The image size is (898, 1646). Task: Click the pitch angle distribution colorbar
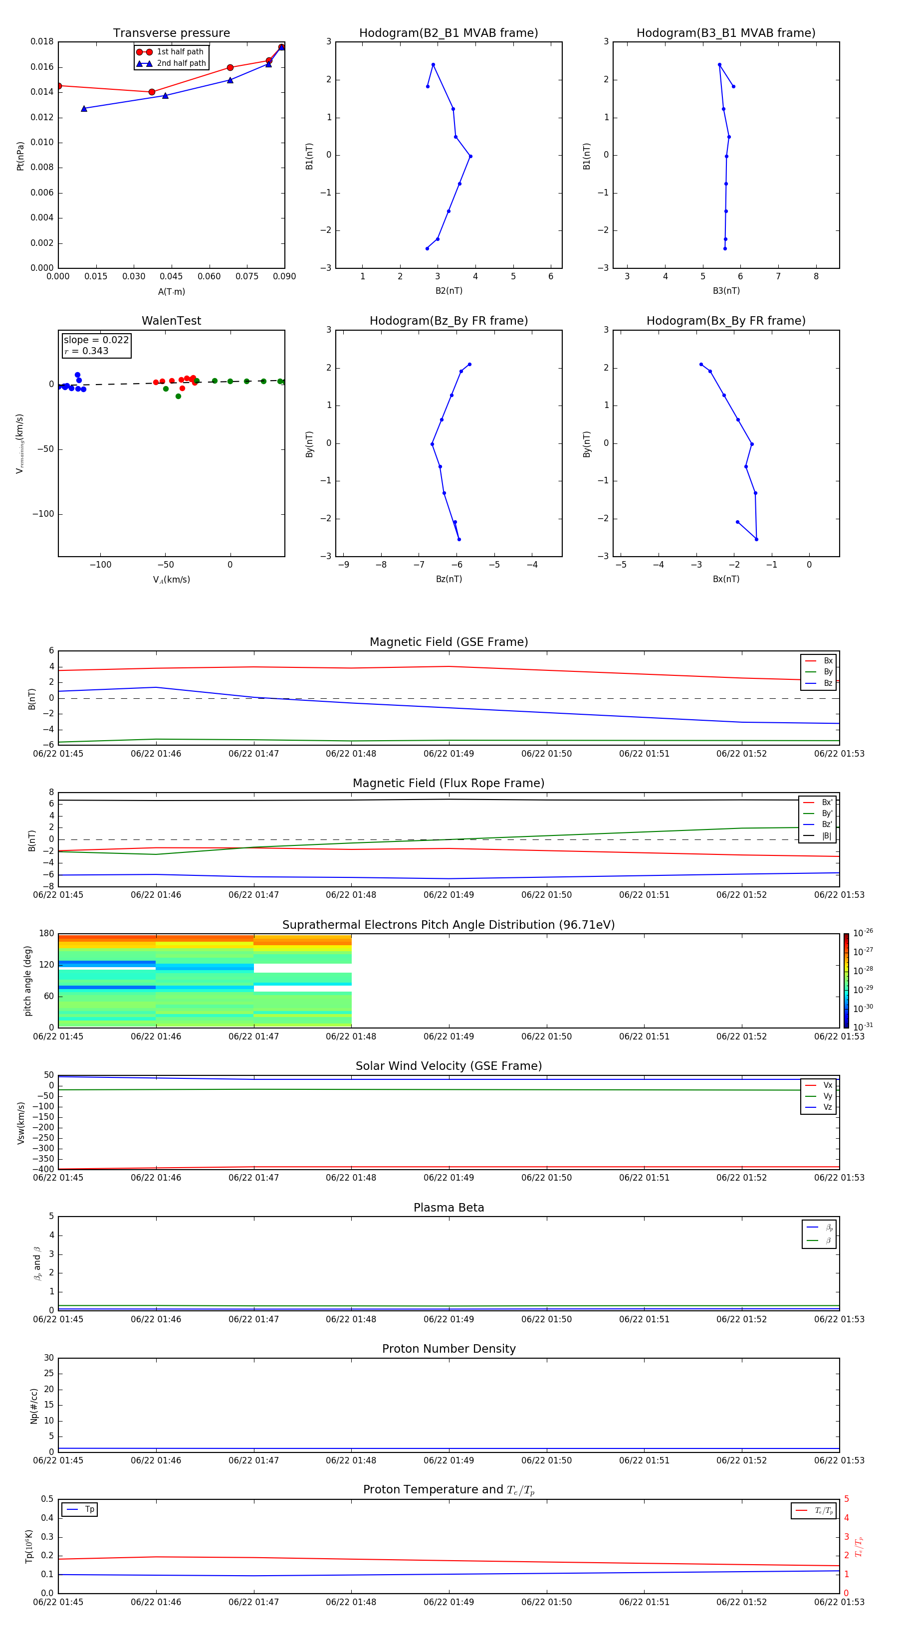(x=846, y=980)
